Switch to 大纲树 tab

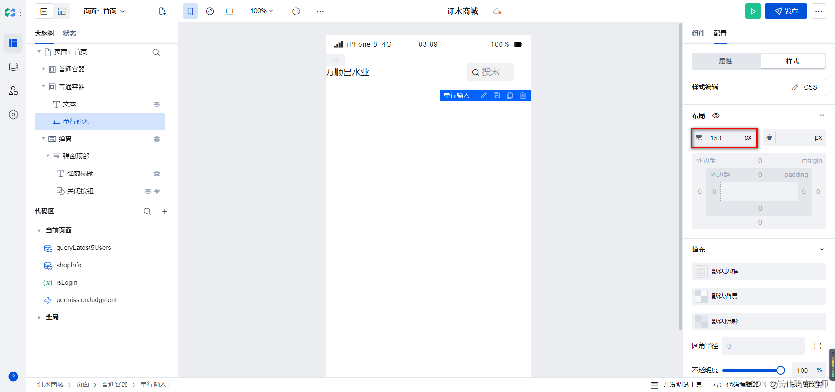(x=44, y=33)
